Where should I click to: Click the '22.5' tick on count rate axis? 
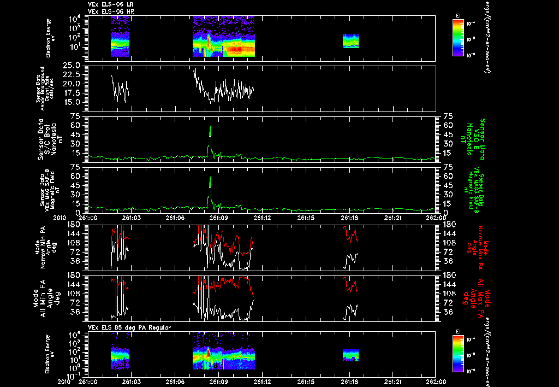pos(72,74)
